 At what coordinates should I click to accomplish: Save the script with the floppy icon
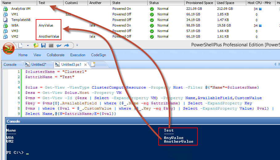coord(43,45)
